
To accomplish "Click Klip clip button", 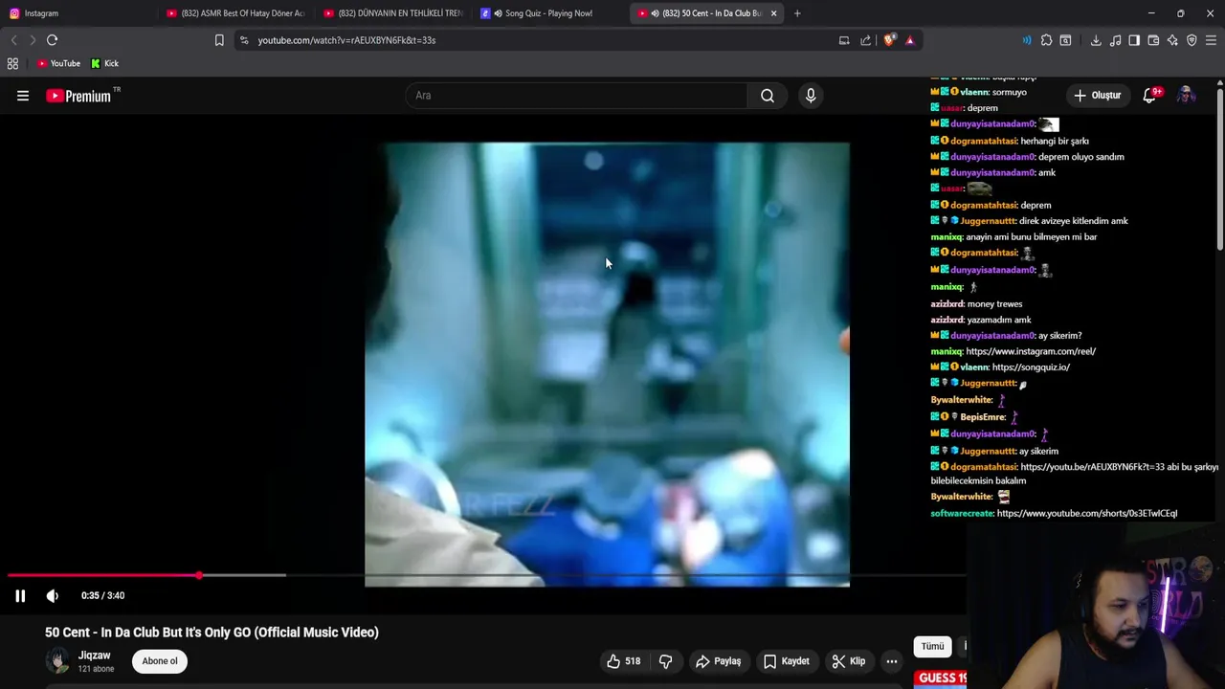I will pos(849,661).
